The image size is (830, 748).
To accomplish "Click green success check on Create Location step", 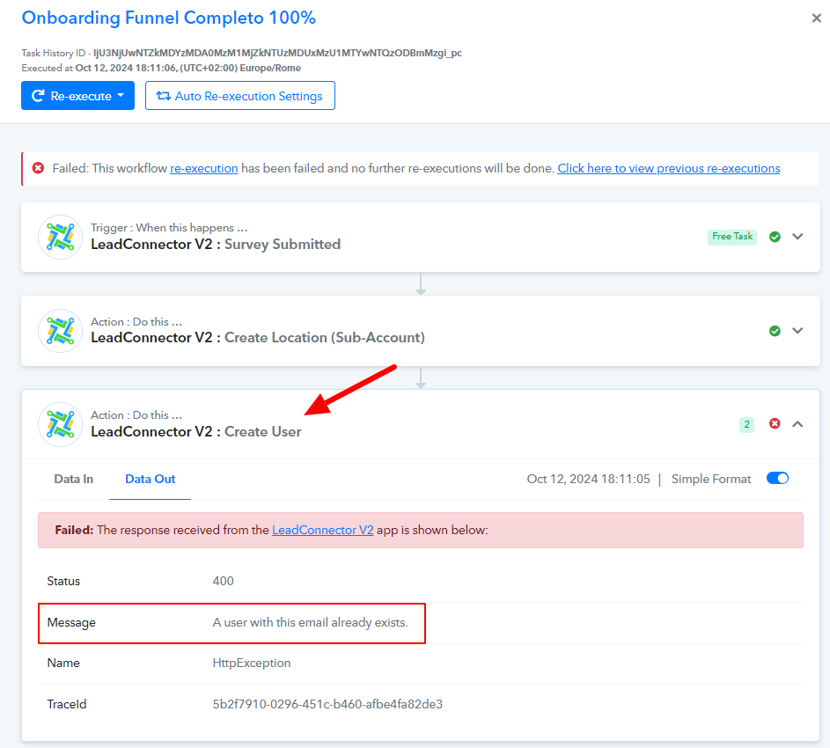I will [x=775, y=331].
